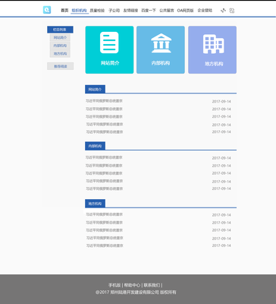Click the grid squares icon in the header
The width and height of the screenshot is (276, 304).
coord(232,11)
